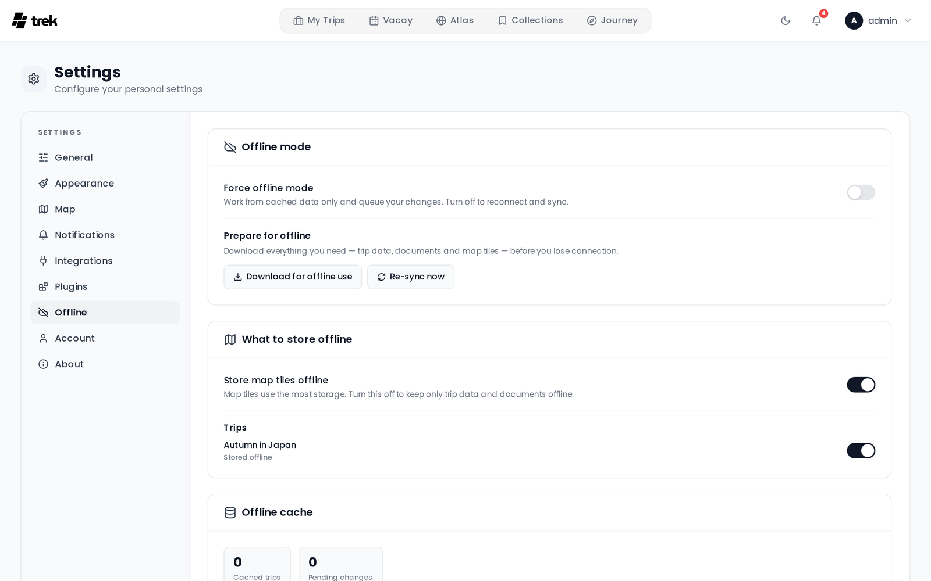Click the 'Stored offline' status text
The image size is (931, 581).
tap(248, 457)
